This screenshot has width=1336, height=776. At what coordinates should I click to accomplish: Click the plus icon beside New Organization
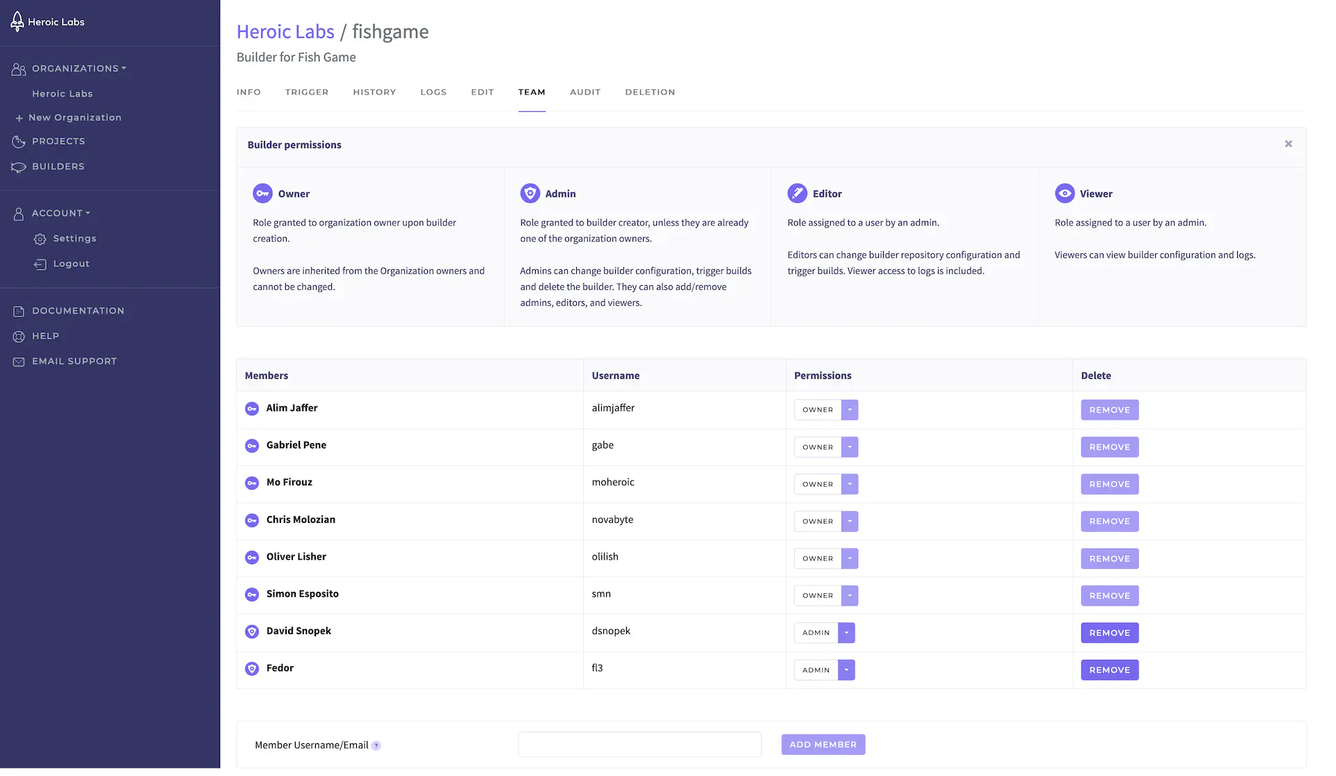point(19,118)
